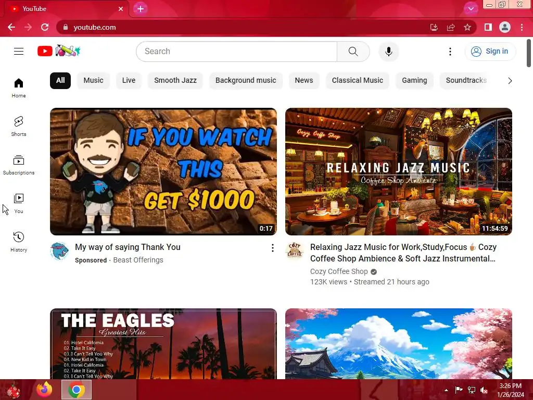This screenshot has width=533, height=400.
Task: Click the Sign in button
Action: [x=490, y=52]
